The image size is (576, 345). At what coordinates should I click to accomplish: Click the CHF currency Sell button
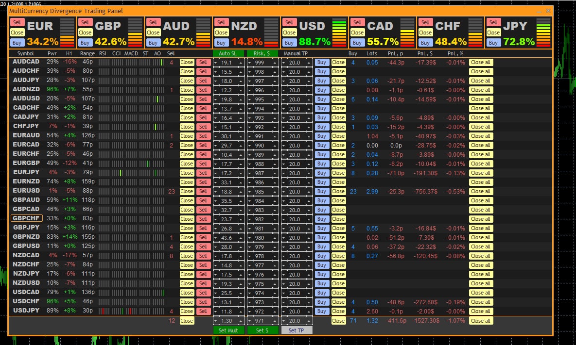pyautogui.click(x=425, y=22)
